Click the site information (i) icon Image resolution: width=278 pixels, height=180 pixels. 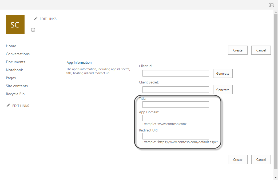[x=33, y=30]
